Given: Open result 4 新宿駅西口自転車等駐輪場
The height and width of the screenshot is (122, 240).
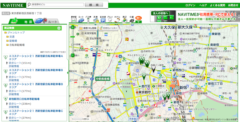Looking at the screenshot, I should click(24, 99).
